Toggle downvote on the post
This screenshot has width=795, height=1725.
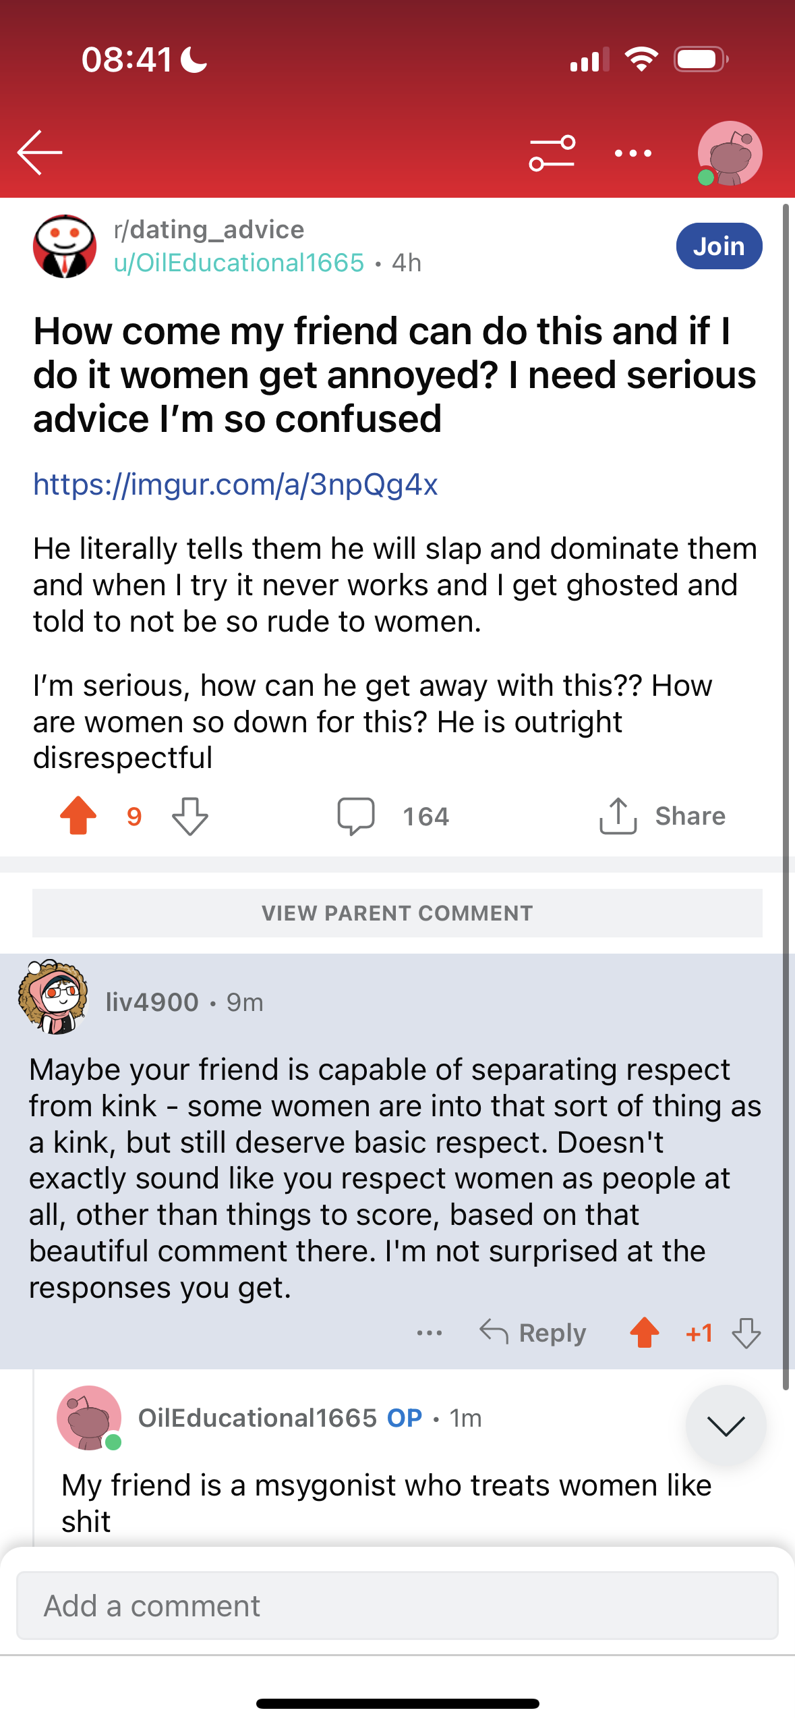click(x=190, y=816)
